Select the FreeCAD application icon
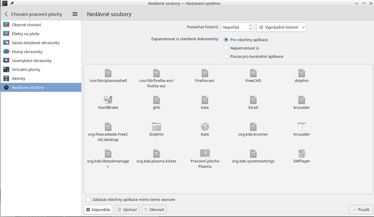This screenshot has width=374, height=217. [253, 73]
